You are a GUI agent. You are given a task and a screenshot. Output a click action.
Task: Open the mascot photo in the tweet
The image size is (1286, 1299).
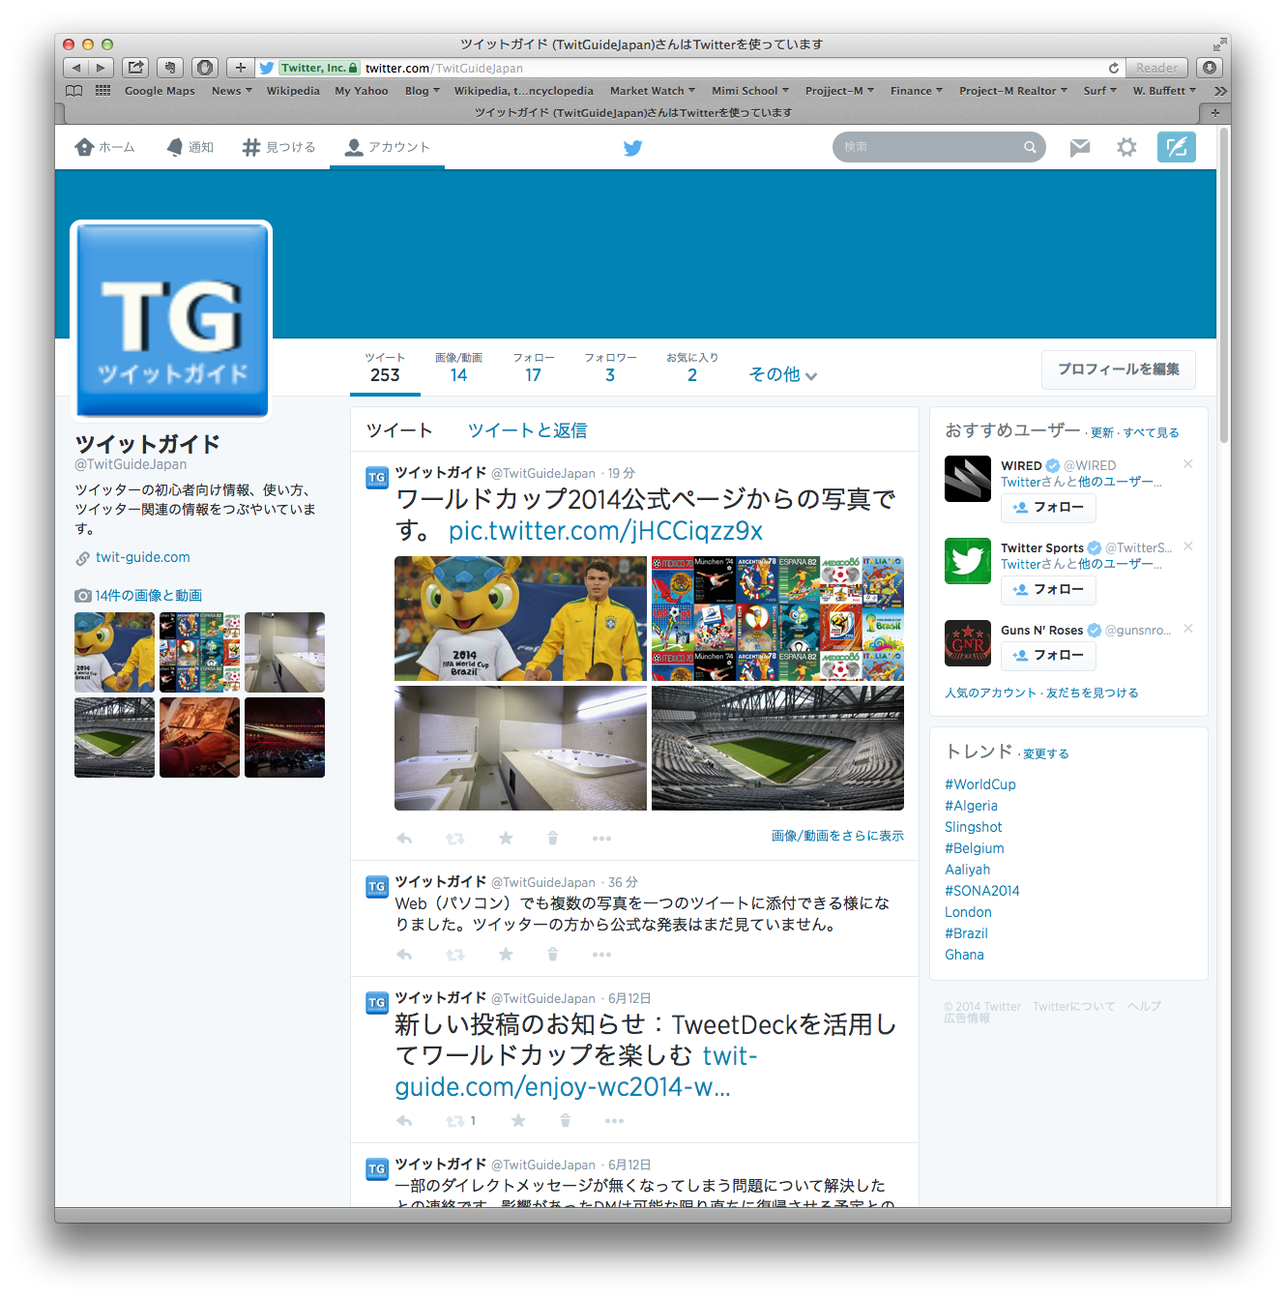point(520,618)
